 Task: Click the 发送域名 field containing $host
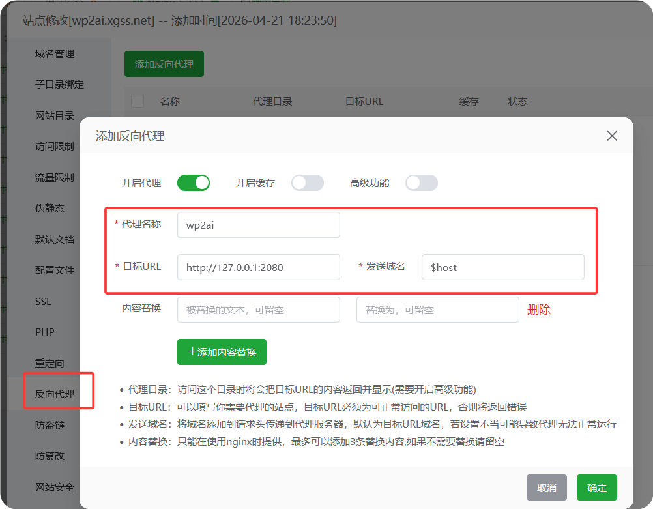[502, 267]
